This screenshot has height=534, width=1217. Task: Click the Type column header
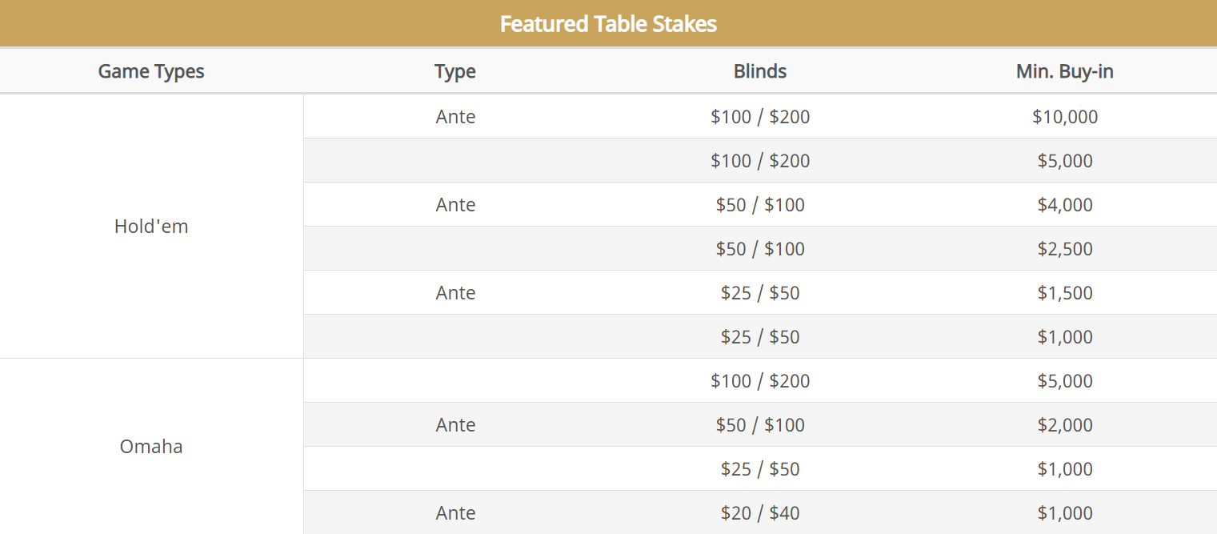coord(455,71)
